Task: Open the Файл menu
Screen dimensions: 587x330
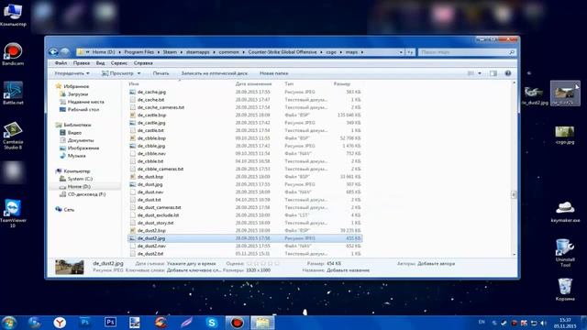Action: 61,63
